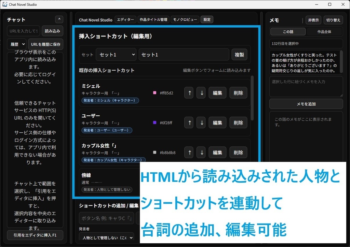
Task: Open the 履歴 history dropdown
Action: coord(17,44)
